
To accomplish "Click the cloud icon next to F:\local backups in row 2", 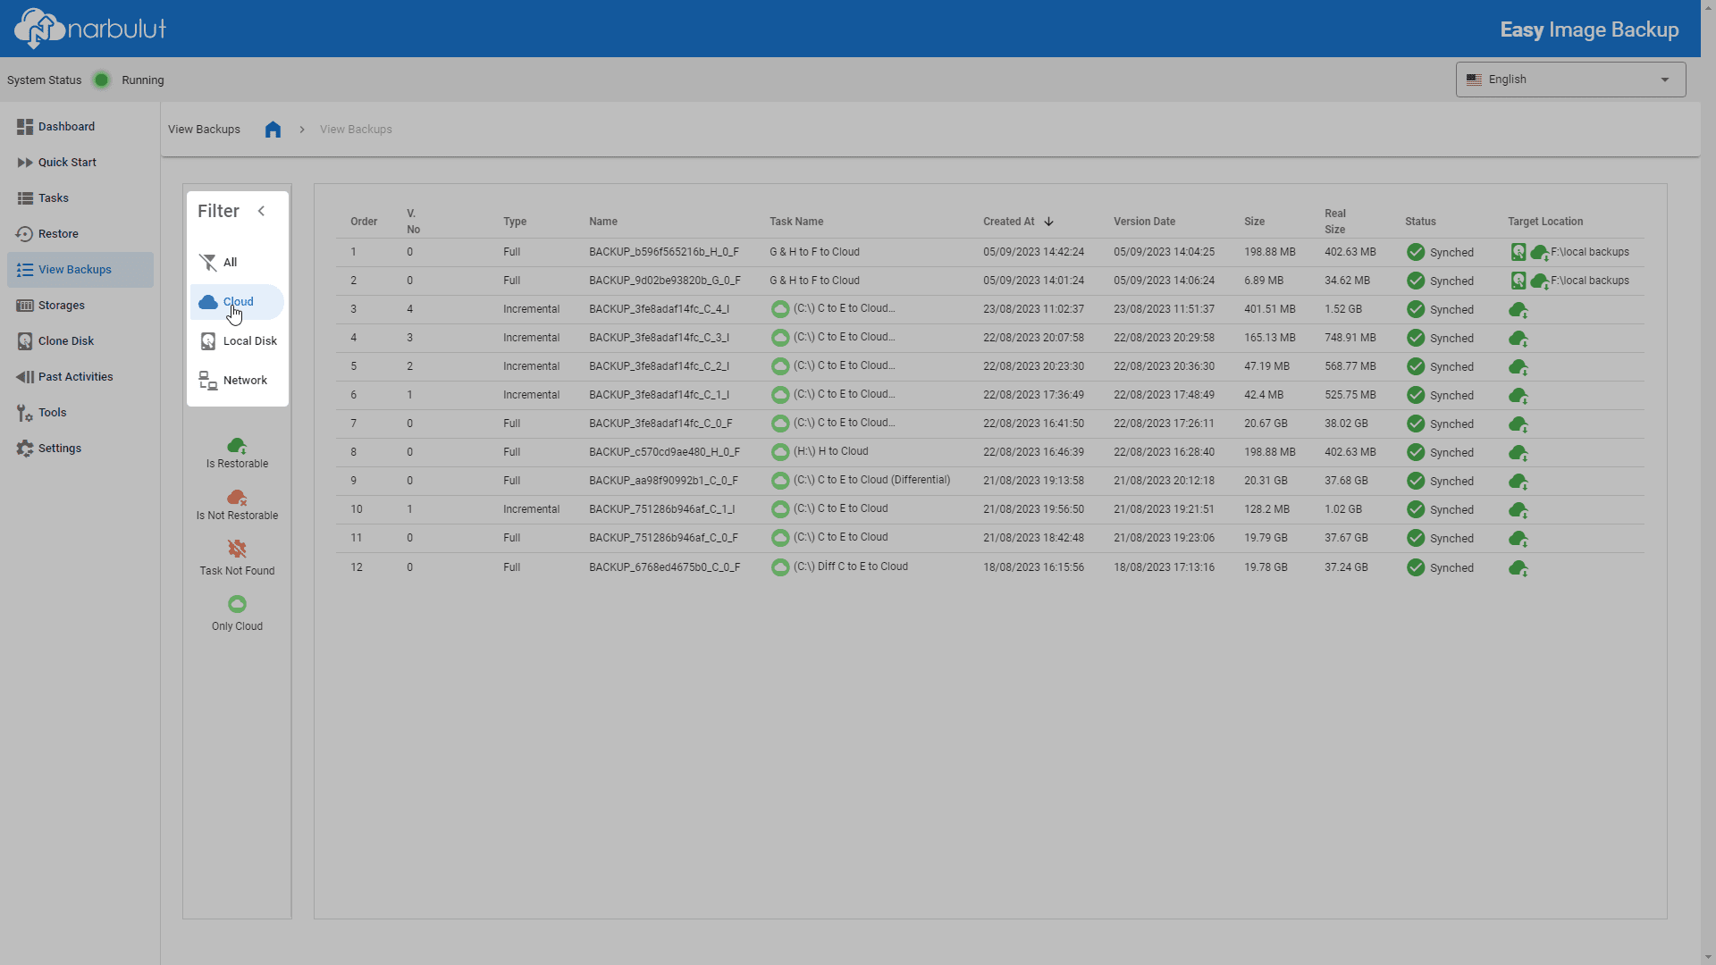I will (x=1540, y=281).
